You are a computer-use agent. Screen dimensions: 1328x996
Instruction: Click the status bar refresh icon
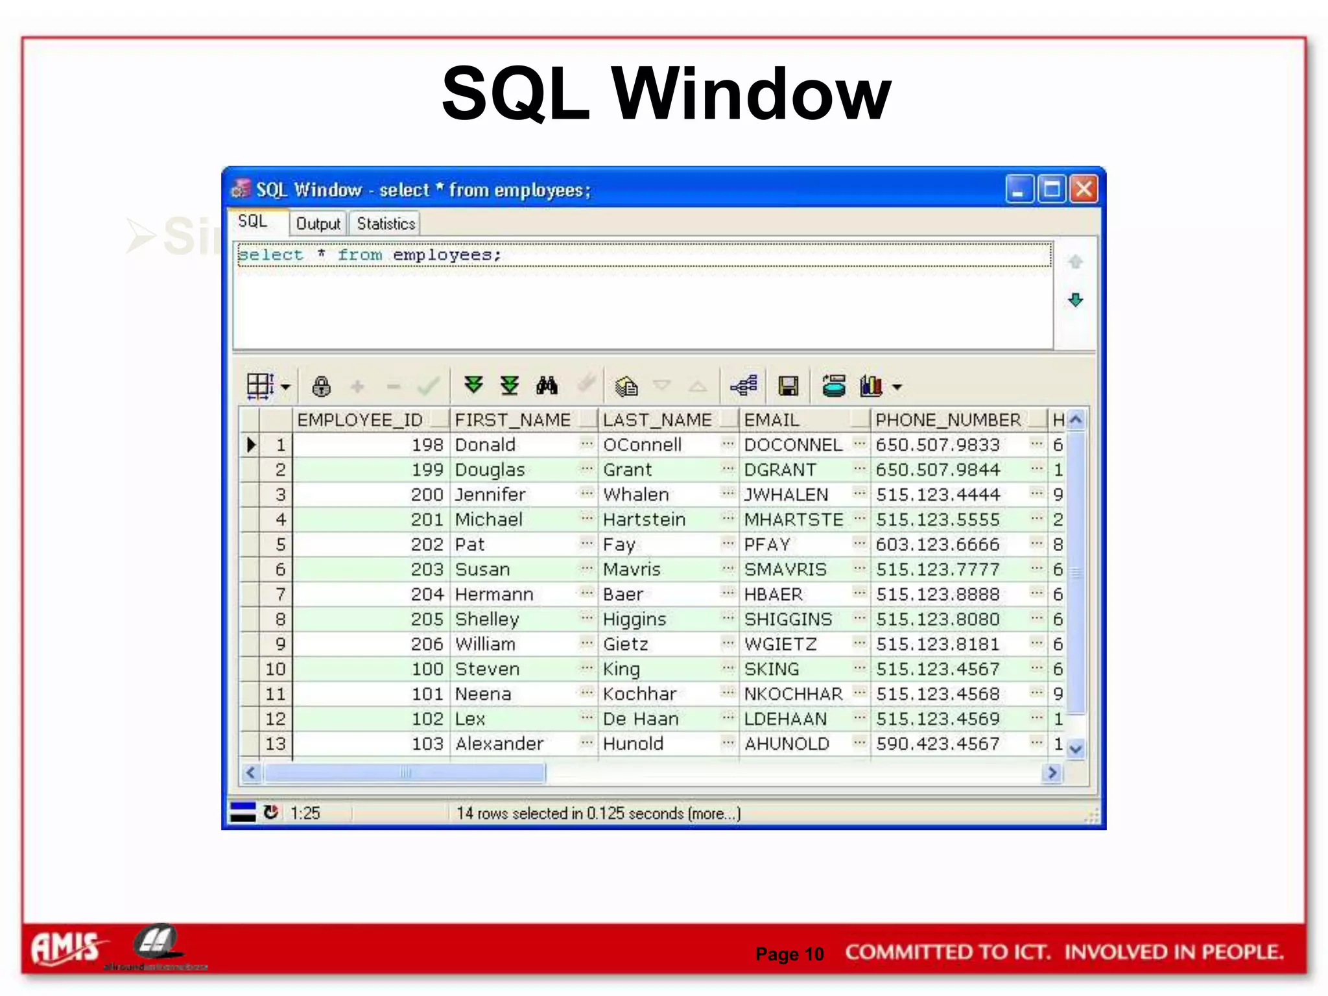271,812
